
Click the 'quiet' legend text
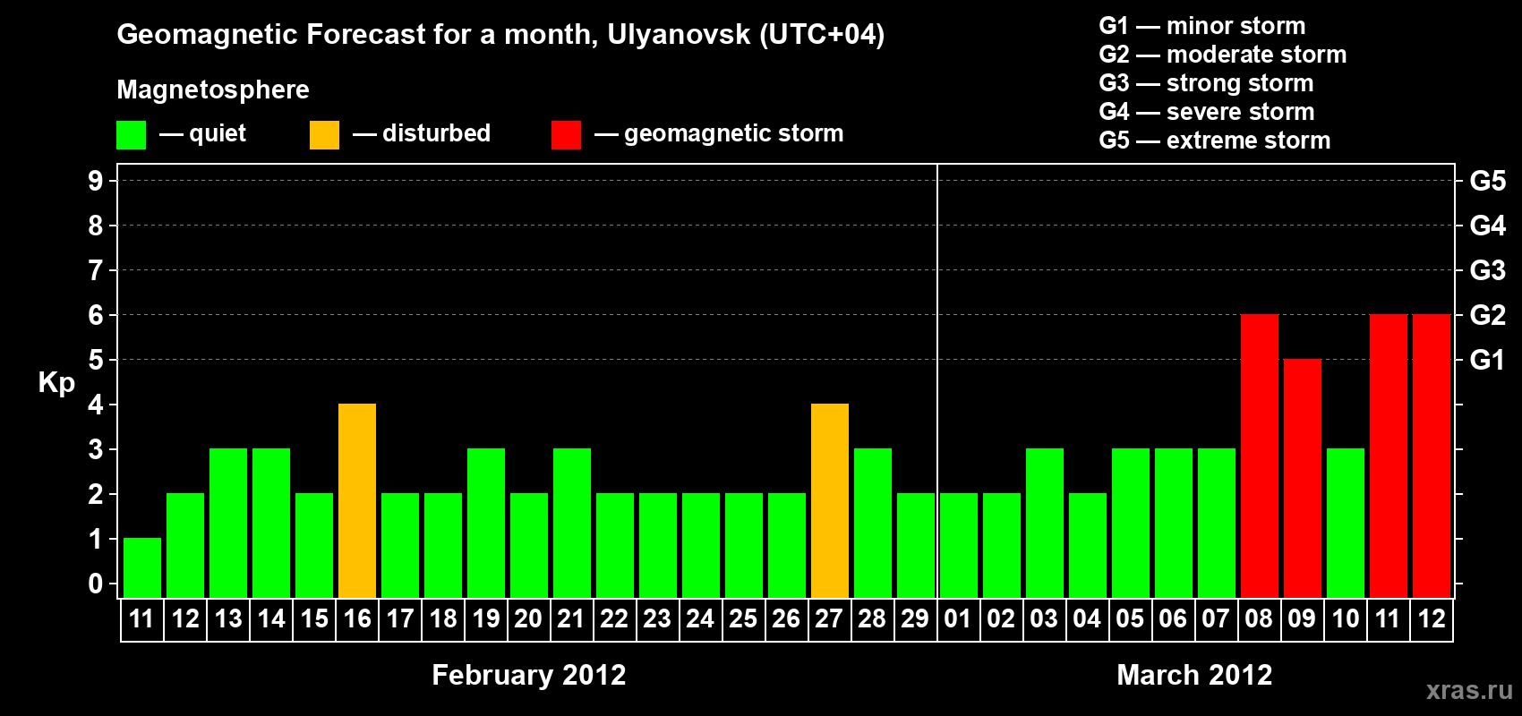point(218,134)
